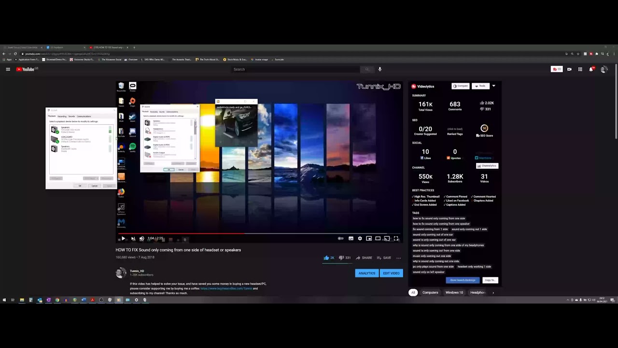Image resolution: width=618 pixels, height=348 pixels.
Task: Open the Windows Start button
Action: tap(4, 300)
